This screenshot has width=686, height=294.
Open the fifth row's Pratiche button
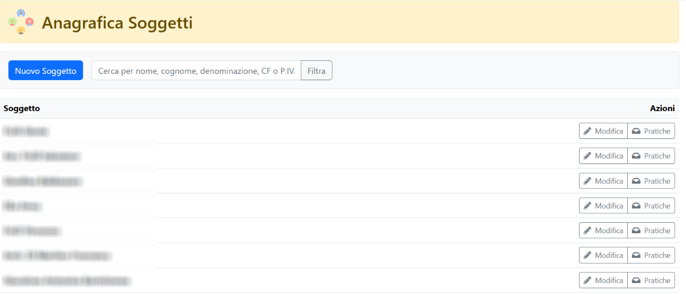pos(651,230)
